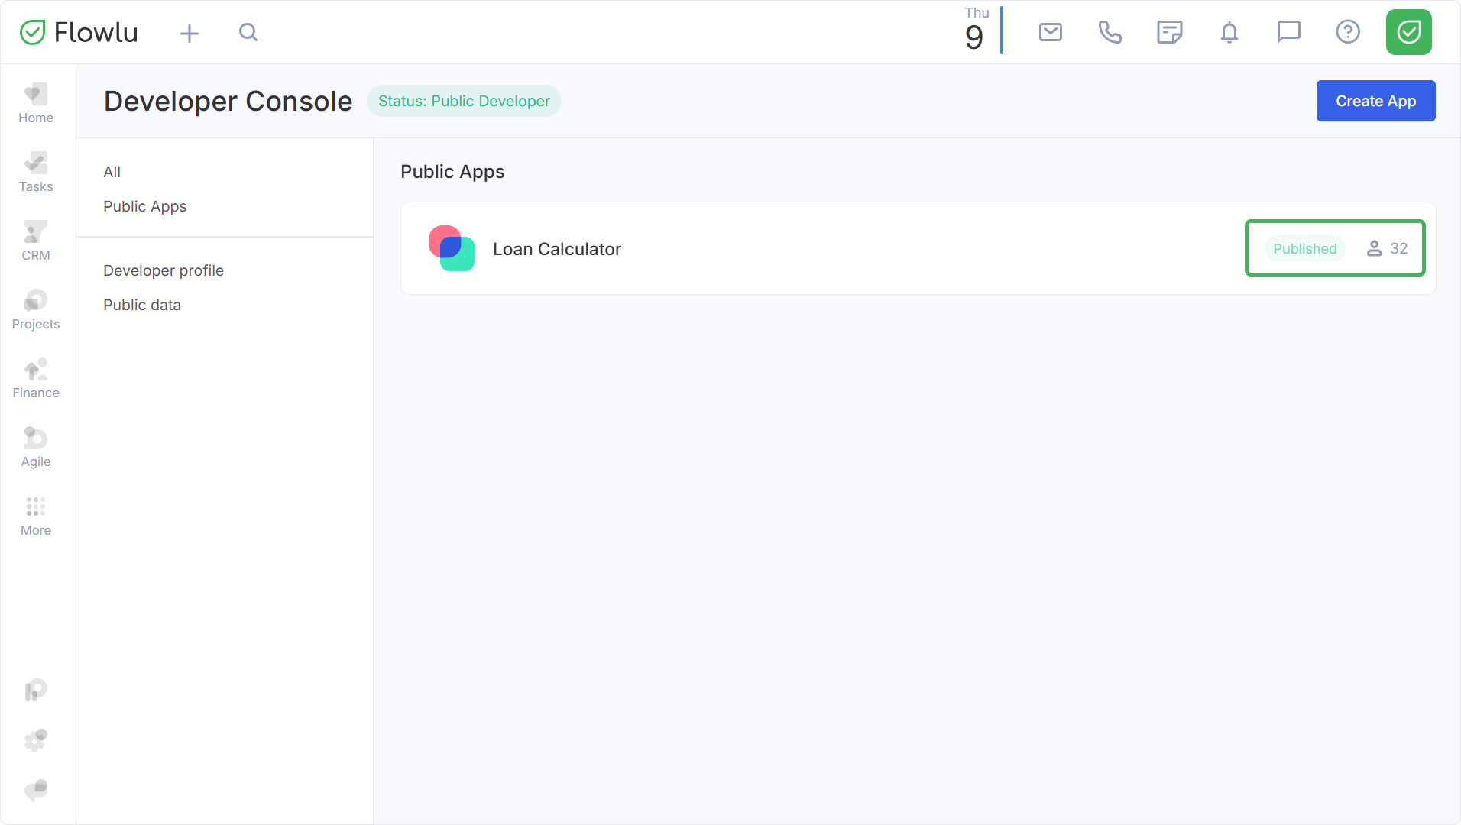Open the chat bubbles icon at sidebar bottom
Screen dimensions: 1461x825
point(36,790)
